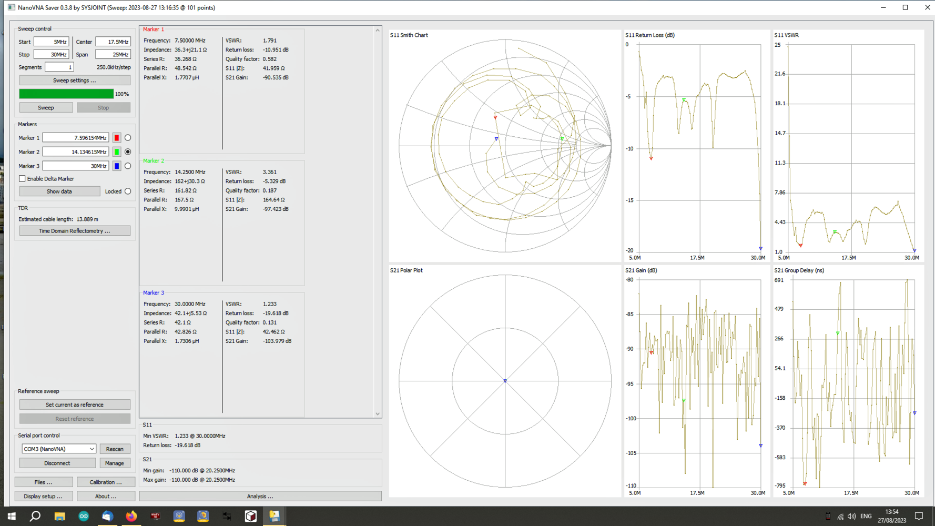This screenshot has height=526, width=935.
Task: Click the greyed-out Stop button
Action: [x=104, y=107]
